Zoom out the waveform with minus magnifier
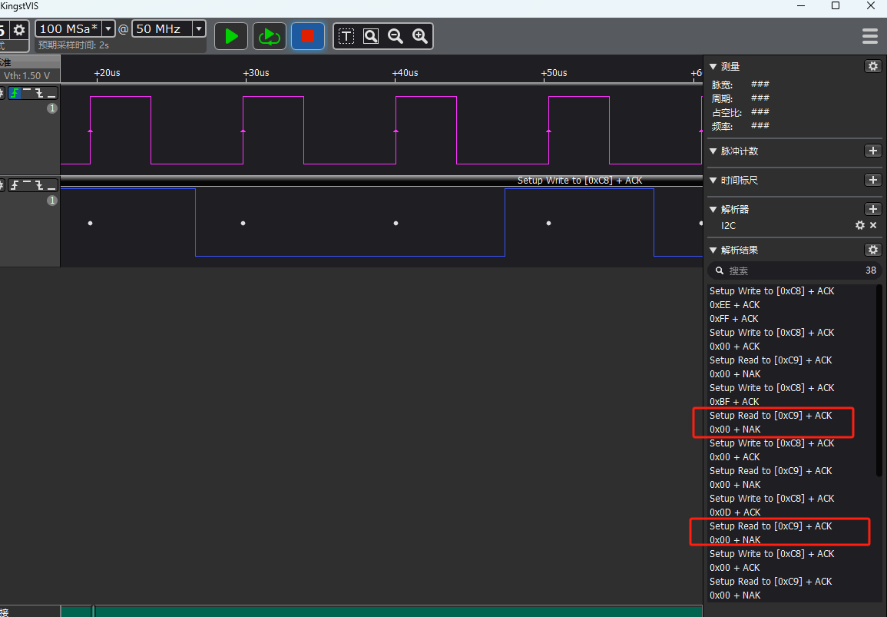 click(x=396, y=37)
